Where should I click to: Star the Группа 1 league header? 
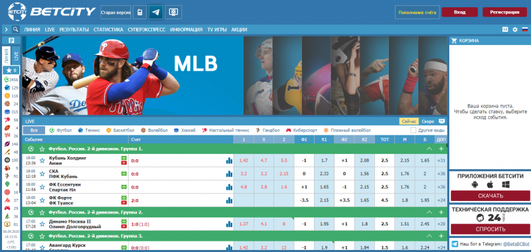click(x=42, y=149)
